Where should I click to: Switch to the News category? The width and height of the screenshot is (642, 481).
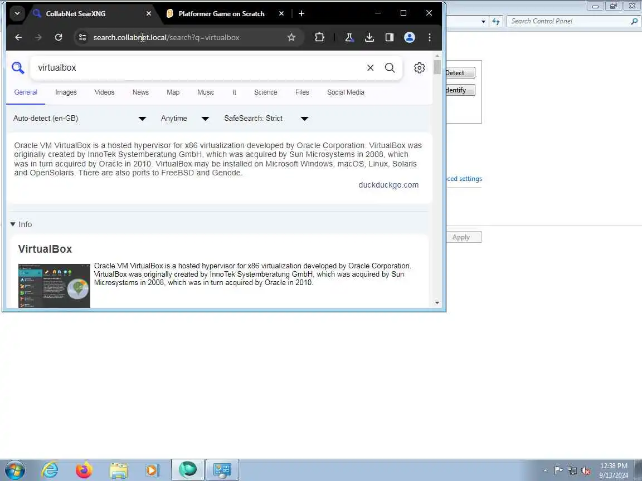[140, 92]
